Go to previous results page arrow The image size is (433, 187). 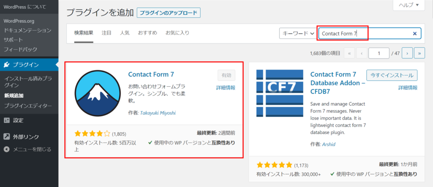(x=361, y=53)
